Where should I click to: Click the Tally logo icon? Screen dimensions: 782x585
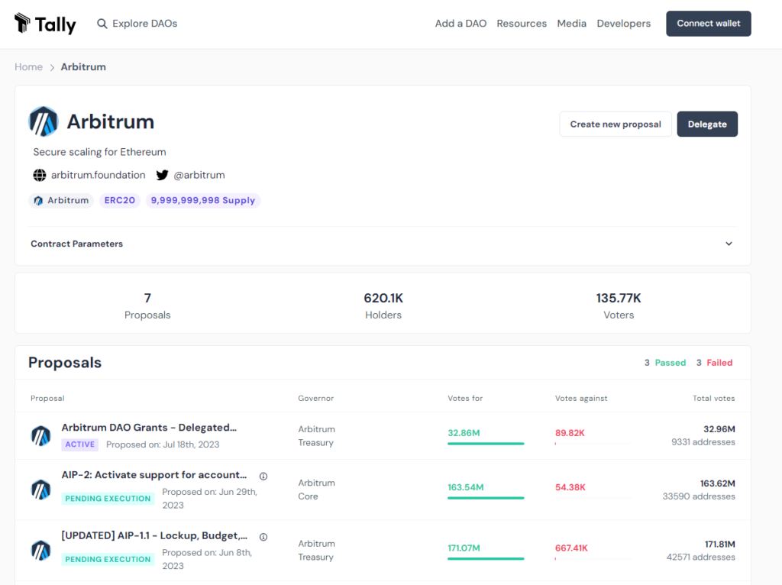23,23
